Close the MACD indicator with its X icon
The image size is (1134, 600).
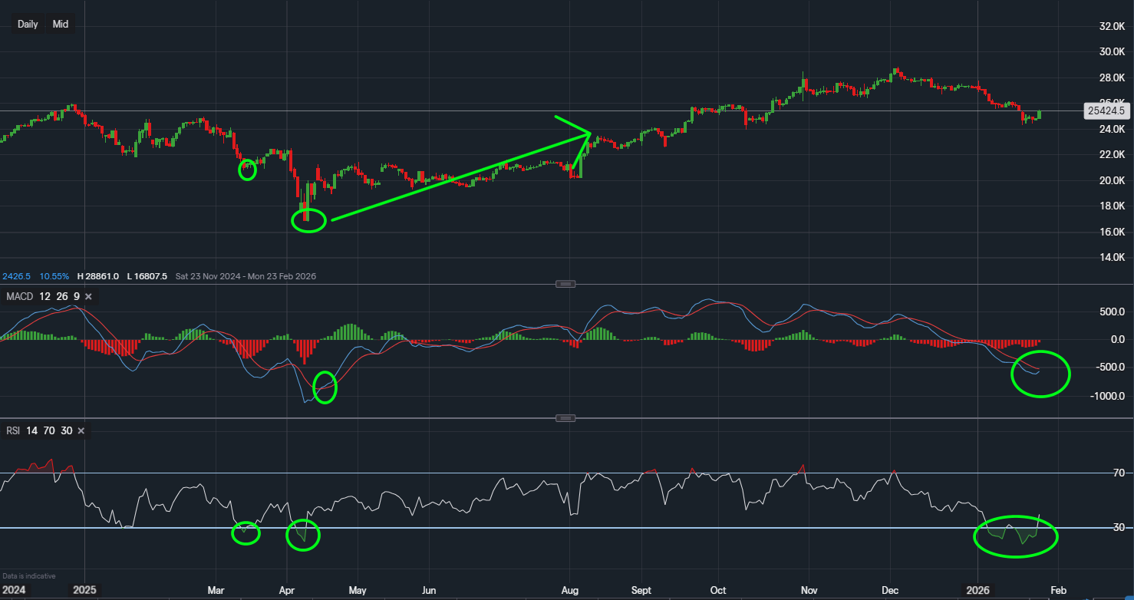[x=88, y=296]
